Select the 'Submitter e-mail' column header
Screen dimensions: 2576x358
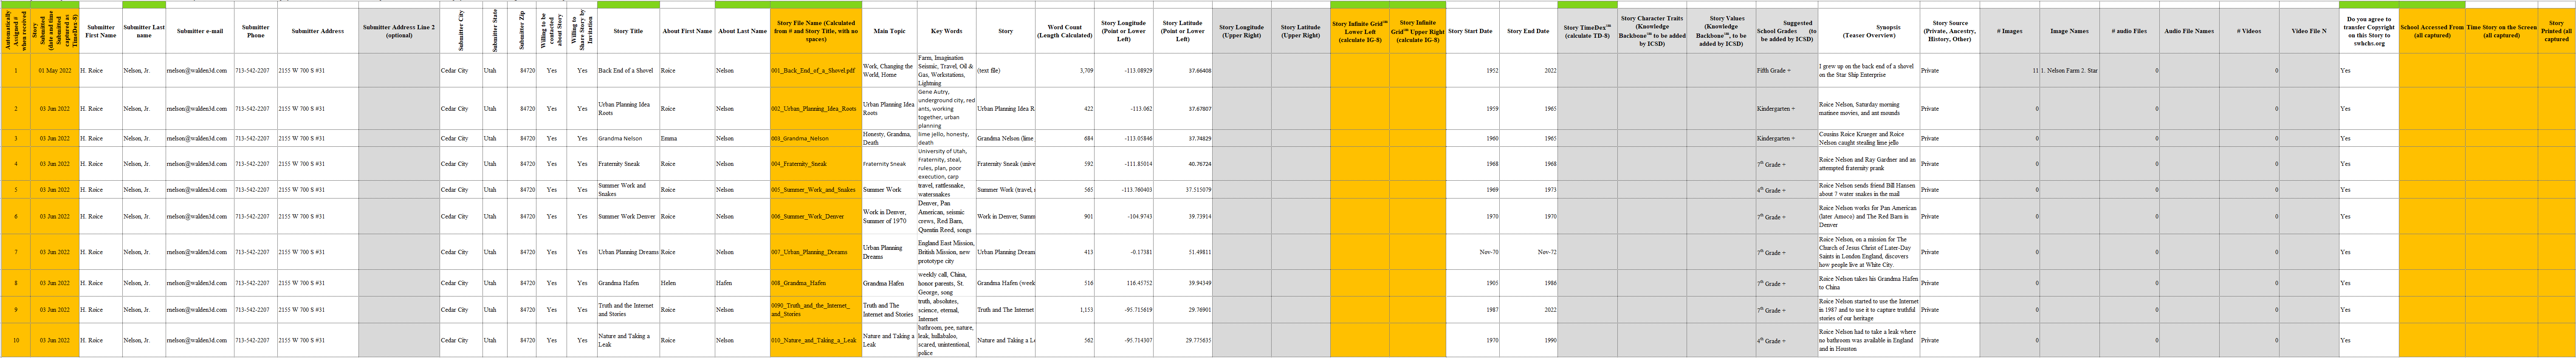click(200, 31)
